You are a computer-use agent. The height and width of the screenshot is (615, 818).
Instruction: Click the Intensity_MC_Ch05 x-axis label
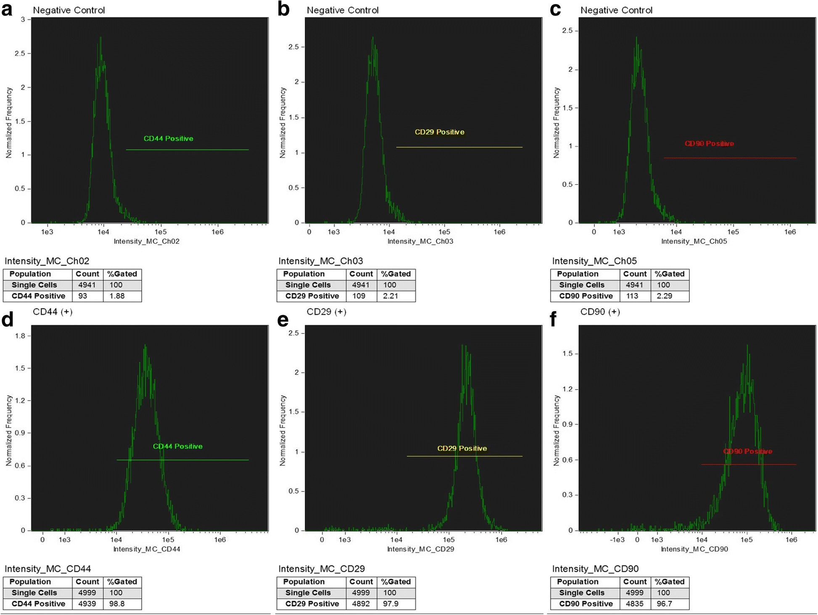click(x=694, y=241)
